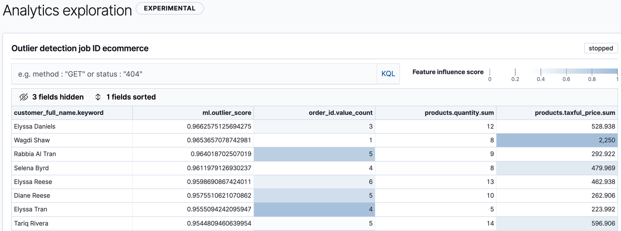Click the EXPERIMENTAL badge
621x231 pixels.
170,8
